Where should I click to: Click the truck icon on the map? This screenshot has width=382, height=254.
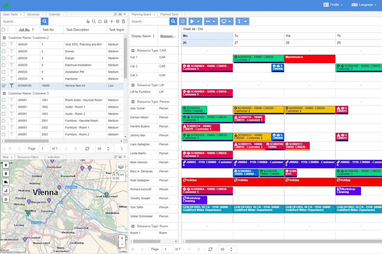6,182
